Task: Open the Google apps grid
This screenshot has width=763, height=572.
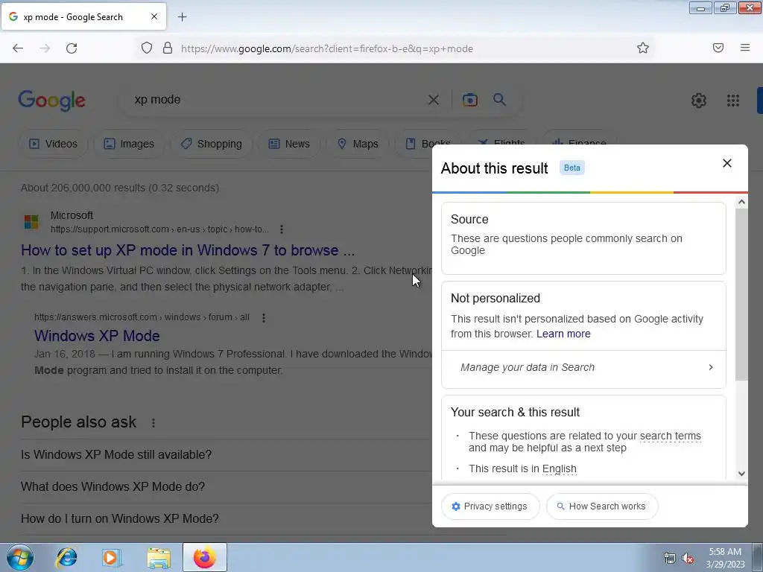Action: pos(733,101)
